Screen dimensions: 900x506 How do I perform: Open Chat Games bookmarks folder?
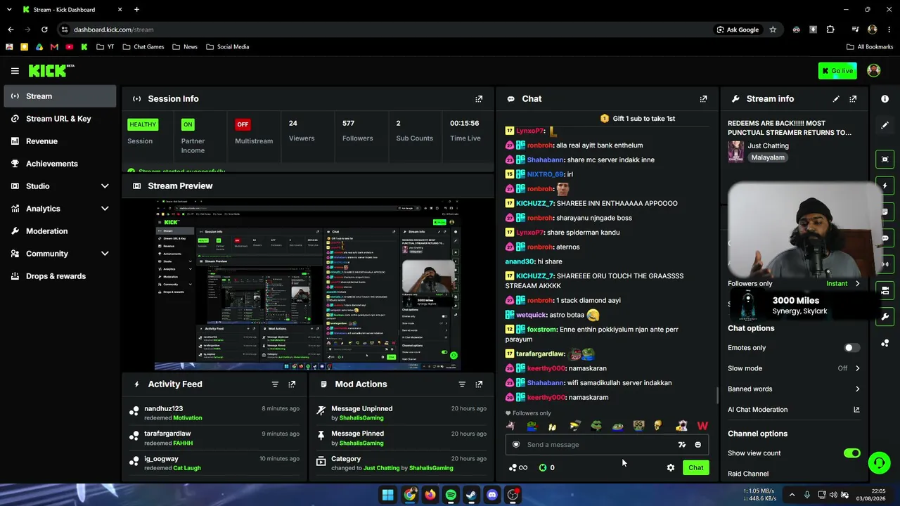coord(143,47)
